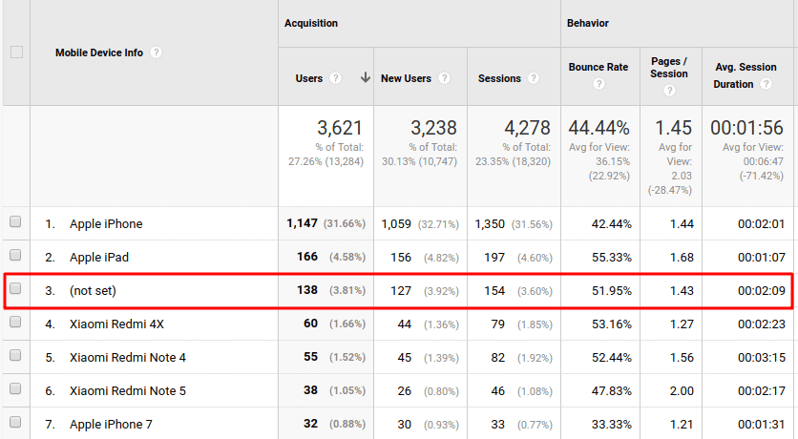The height and width of the screenshot is (439, 798).
Task: Check the Apple iPad row checkbox
Action: (15, 257)
